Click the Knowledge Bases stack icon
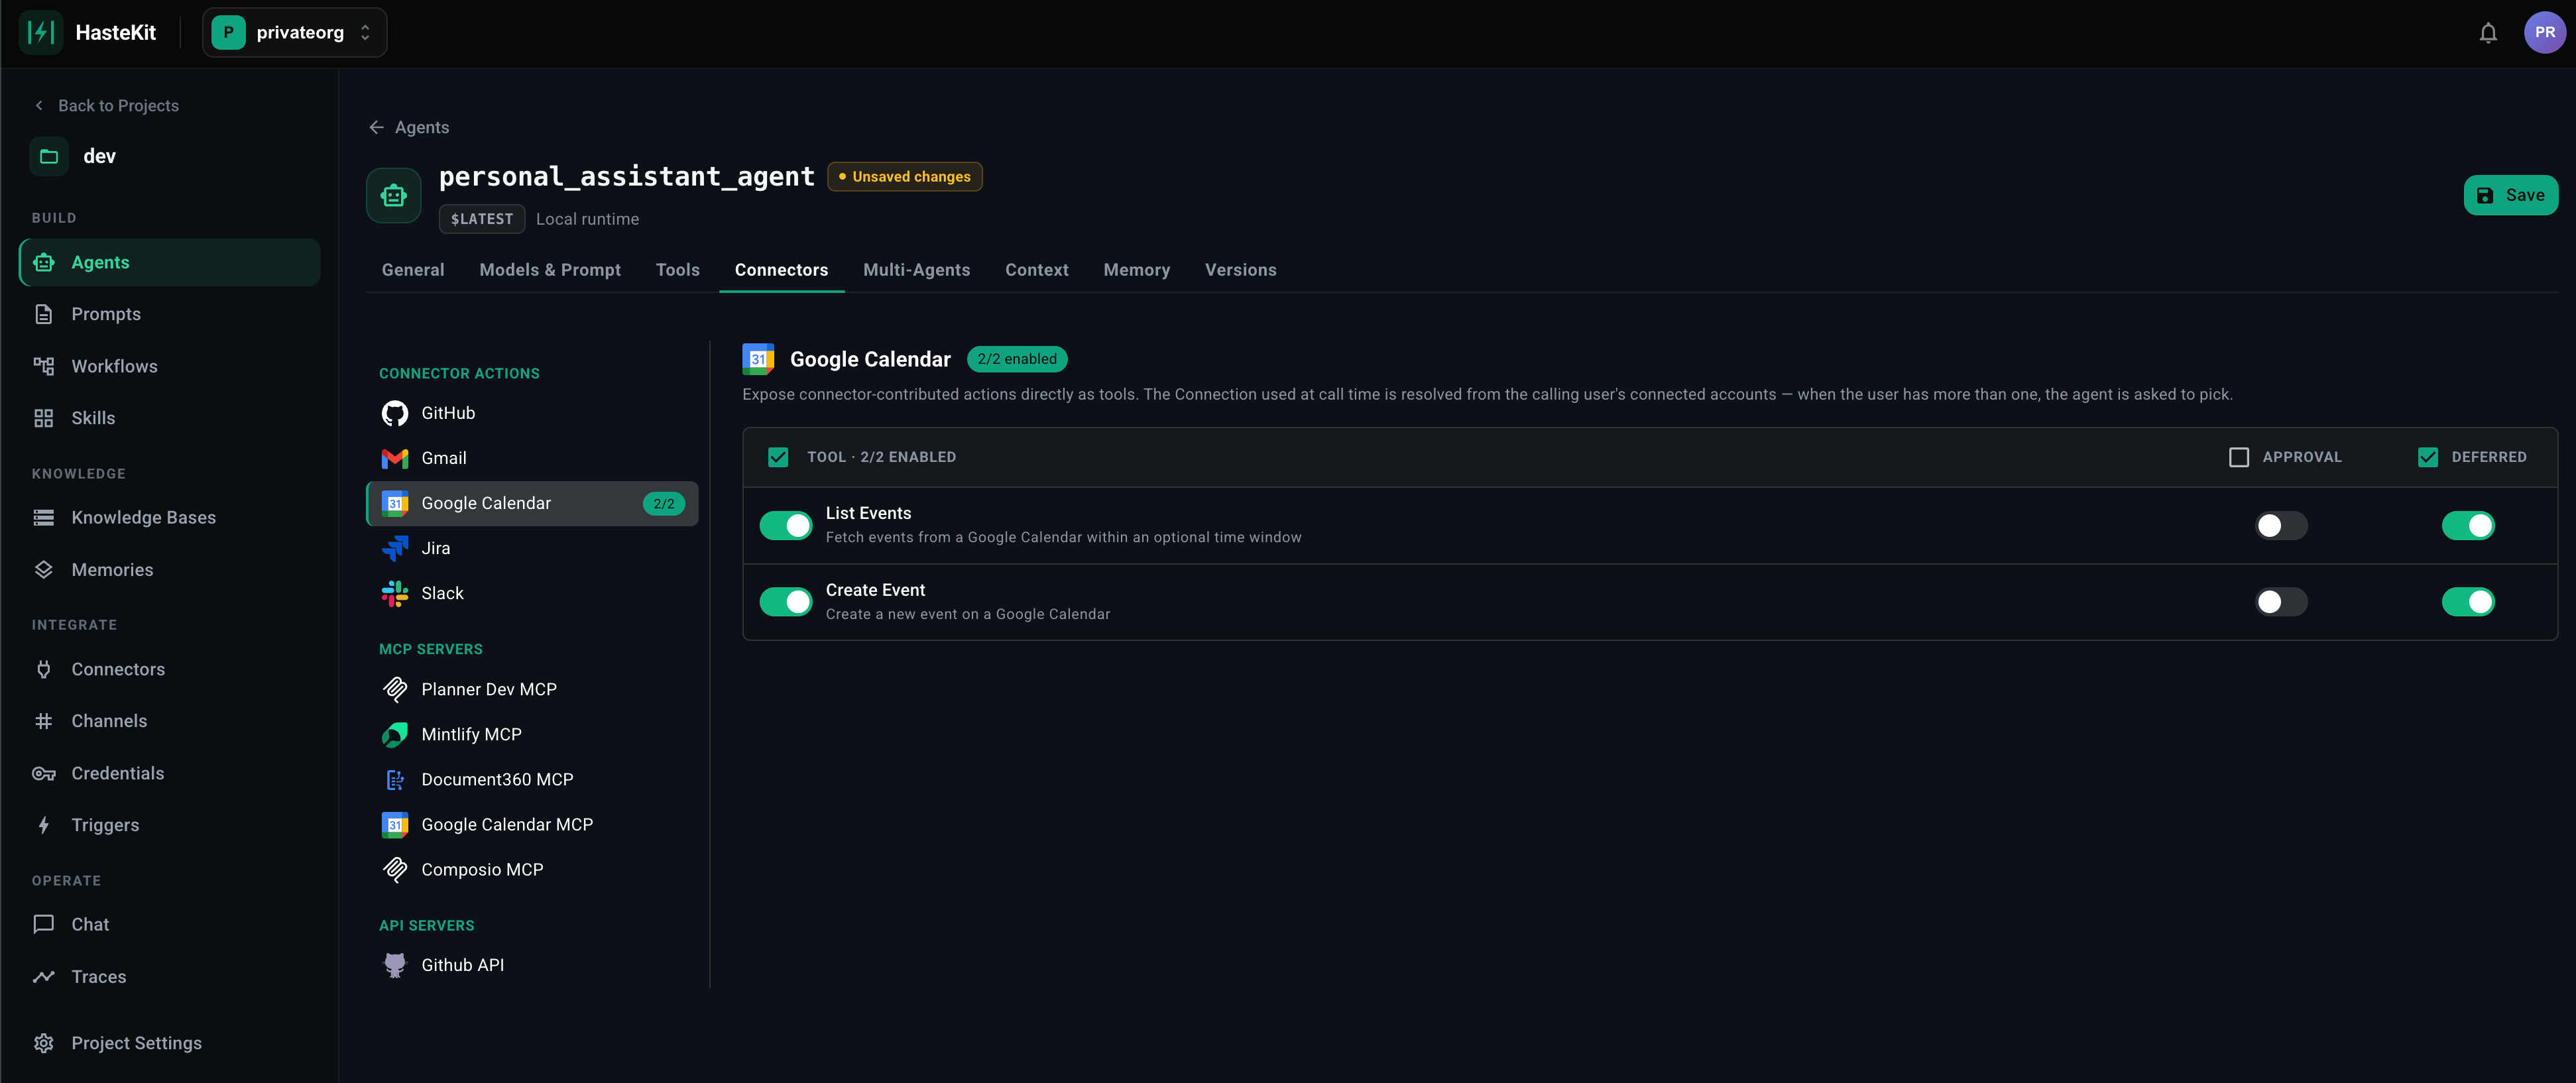Image resolution: width=2576 pixels, height=1083 pixels. (x=44, y=517)
